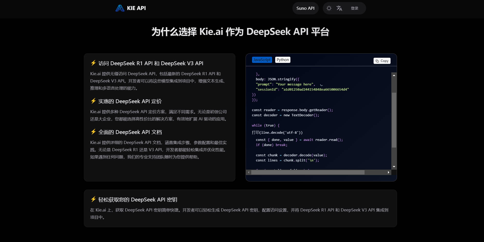484x242 pixels.
Task: Click the horizontal scroll-left arrow in code panel
Action: click(248, 172)
